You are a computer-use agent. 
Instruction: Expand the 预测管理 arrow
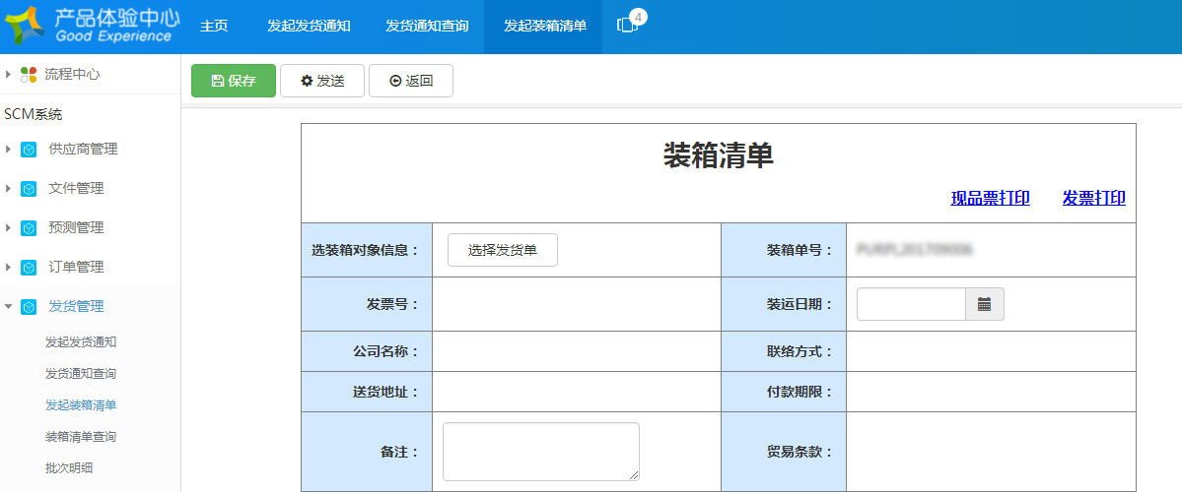tap(8, 227)
